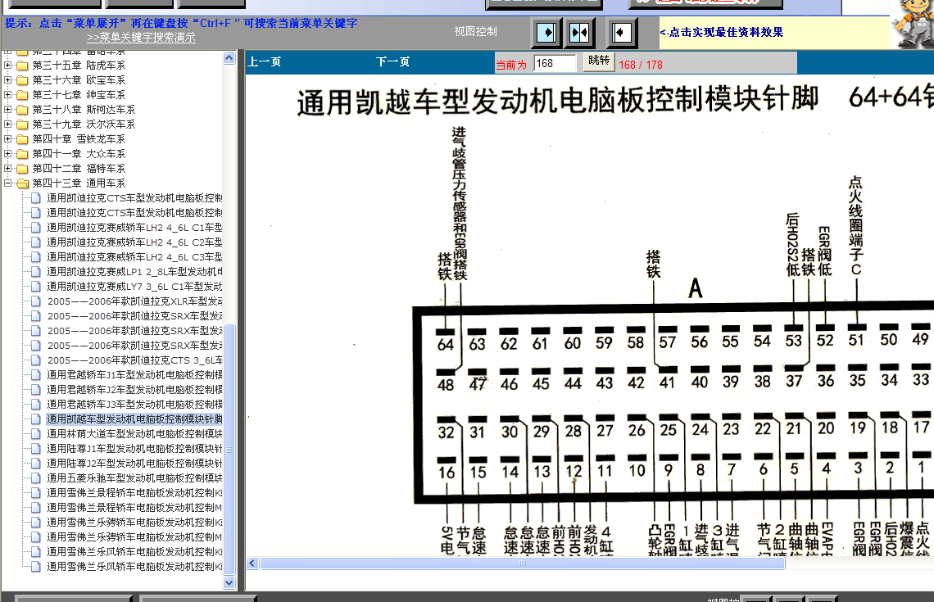Click the right-arrow view control icon
Viewport: 934px width, 602px height.
[546, 32]
